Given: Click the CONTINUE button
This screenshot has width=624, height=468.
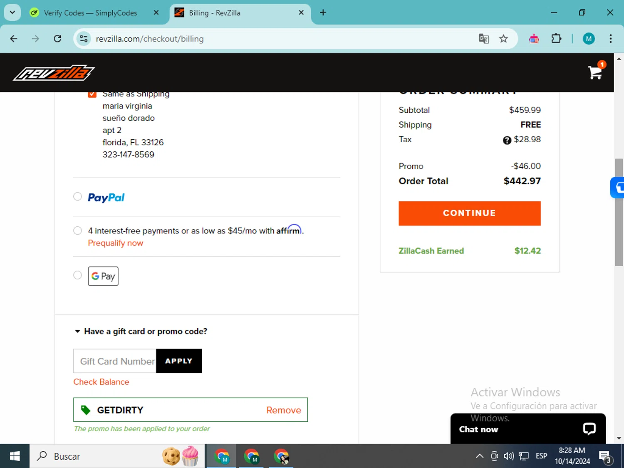Looking at the screenshot, I should pyautogui.click(x=469, y=213).
